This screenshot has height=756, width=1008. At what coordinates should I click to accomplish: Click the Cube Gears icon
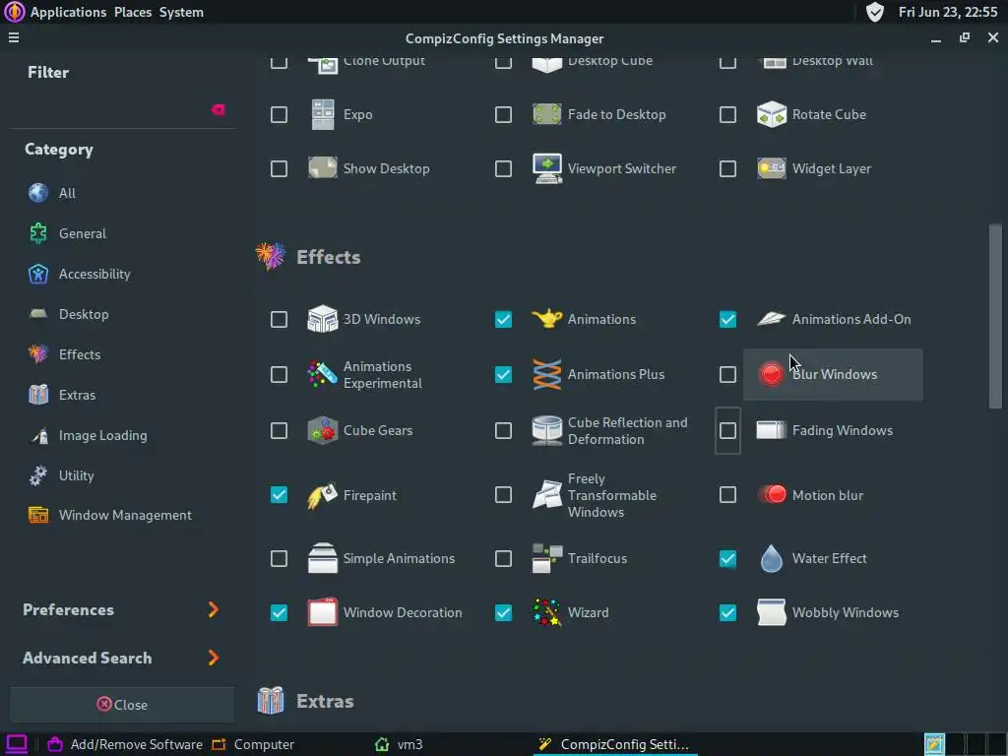(x=322, y=430)
